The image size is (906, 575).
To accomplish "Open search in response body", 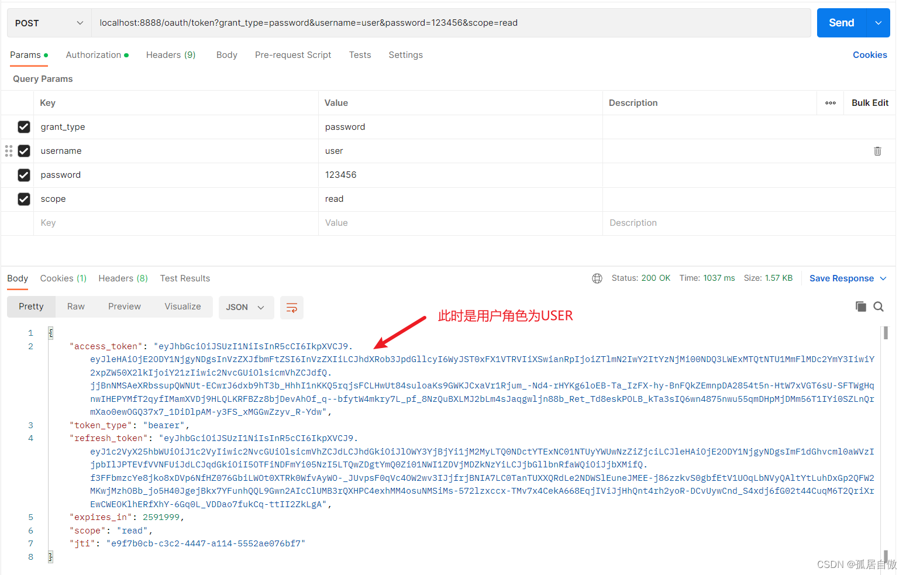I will tap(879, 307).
